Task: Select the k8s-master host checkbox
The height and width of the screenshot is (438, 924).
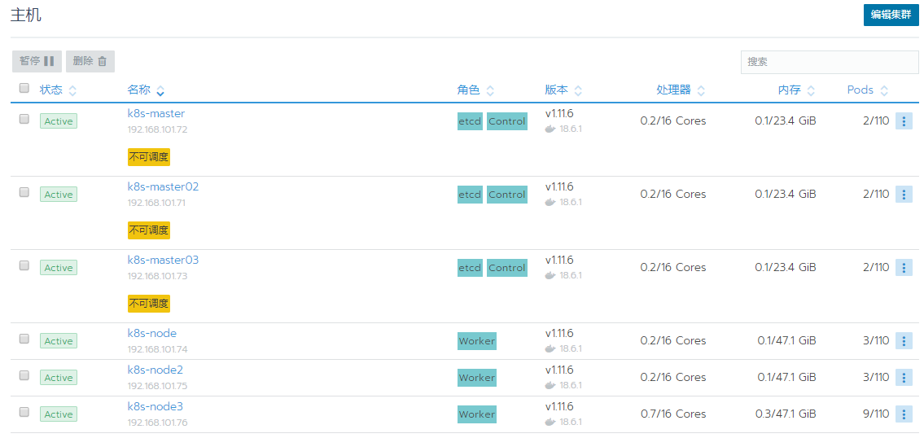Action: [24, 119]
